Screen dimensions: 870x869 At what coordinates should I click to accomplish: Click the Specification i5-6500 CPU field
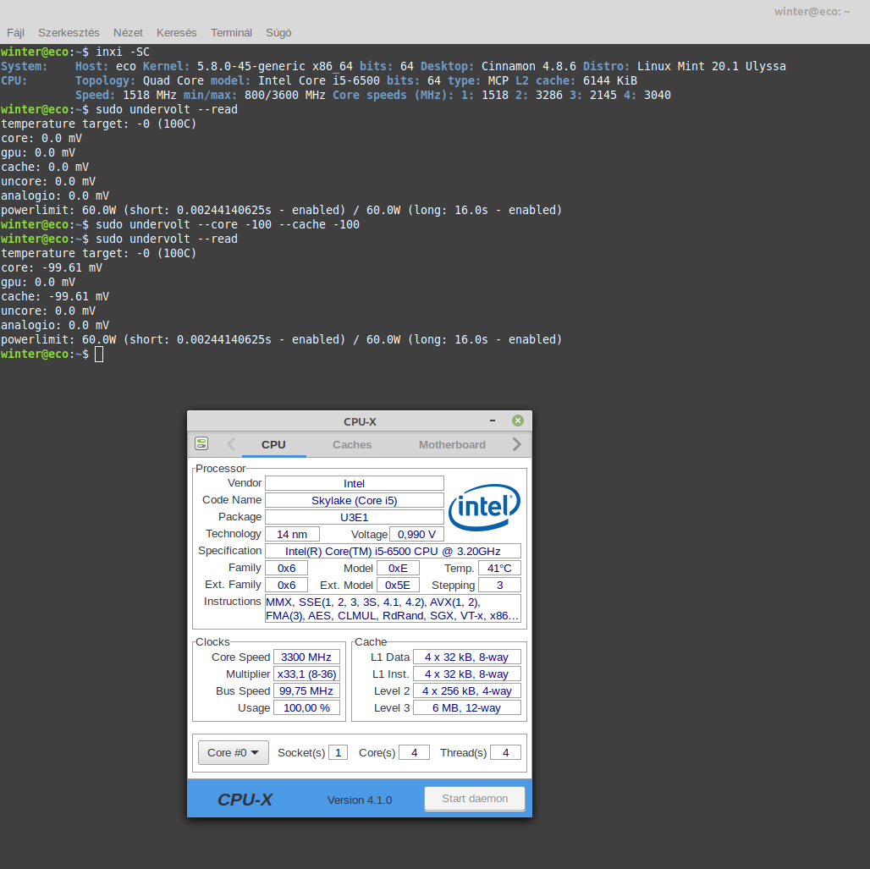coord(393,551)
